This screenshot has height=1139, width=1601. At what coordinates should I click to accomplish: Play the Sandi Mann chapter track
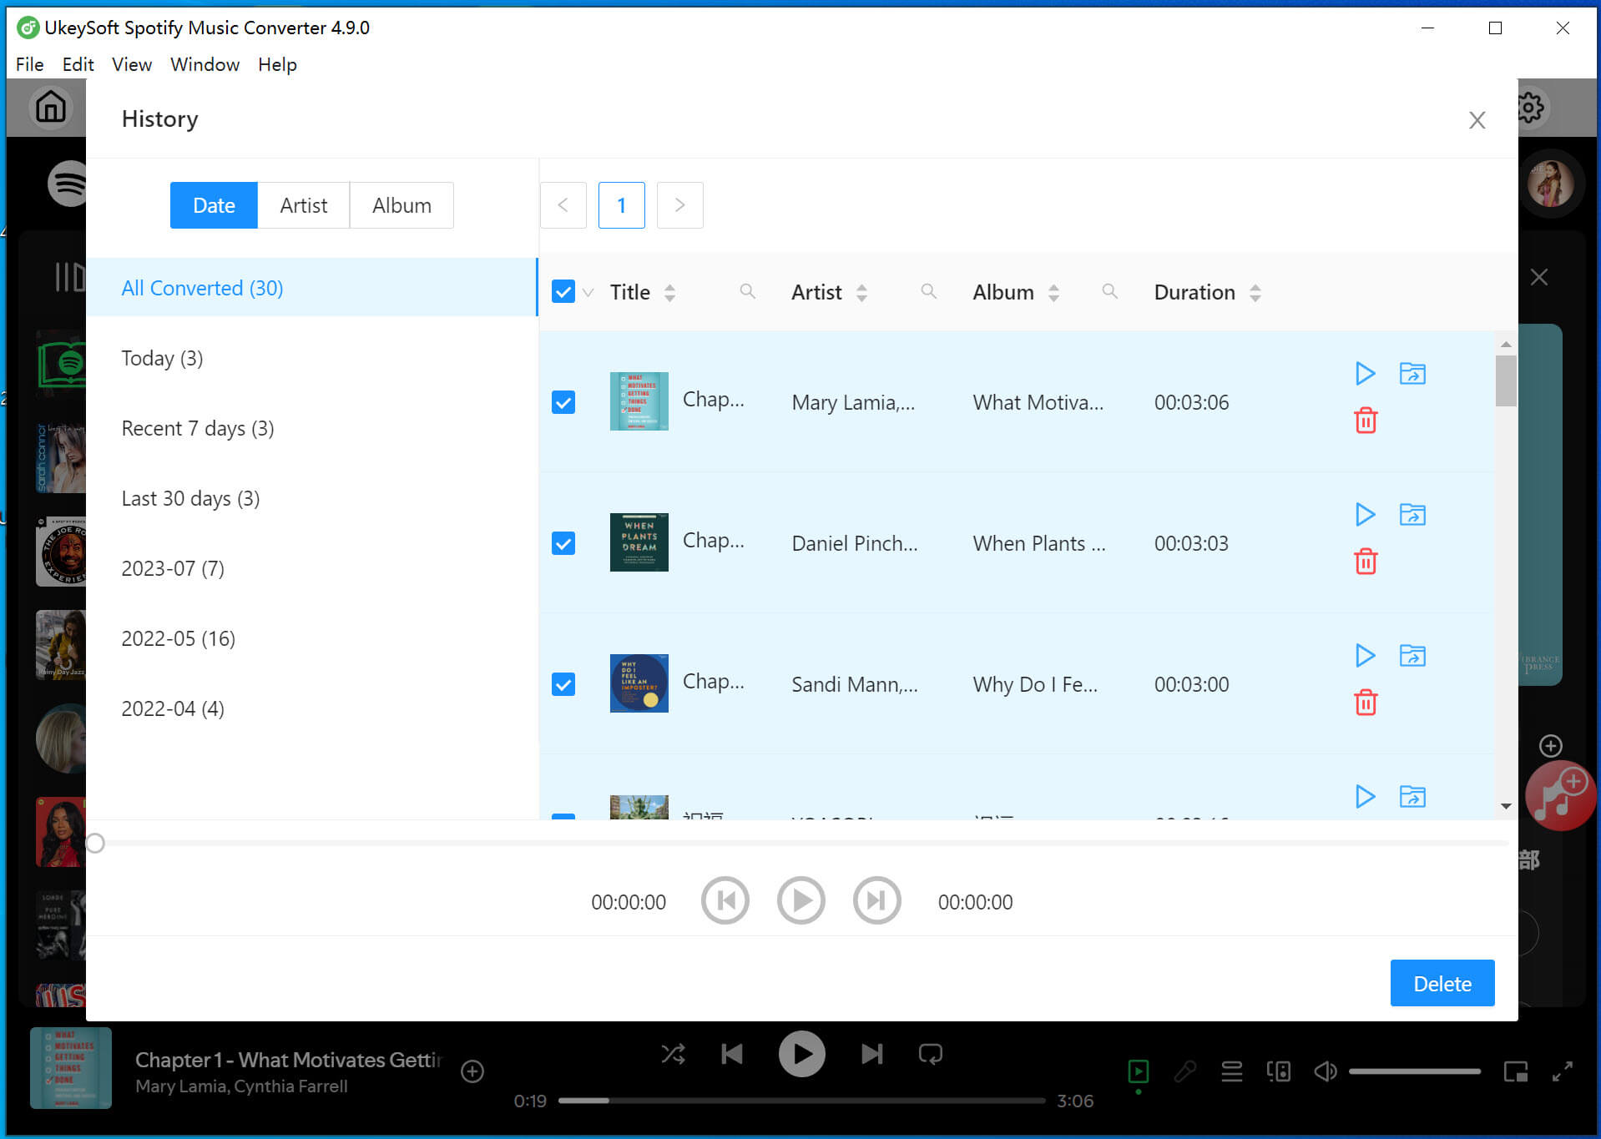coord(1365,655)
